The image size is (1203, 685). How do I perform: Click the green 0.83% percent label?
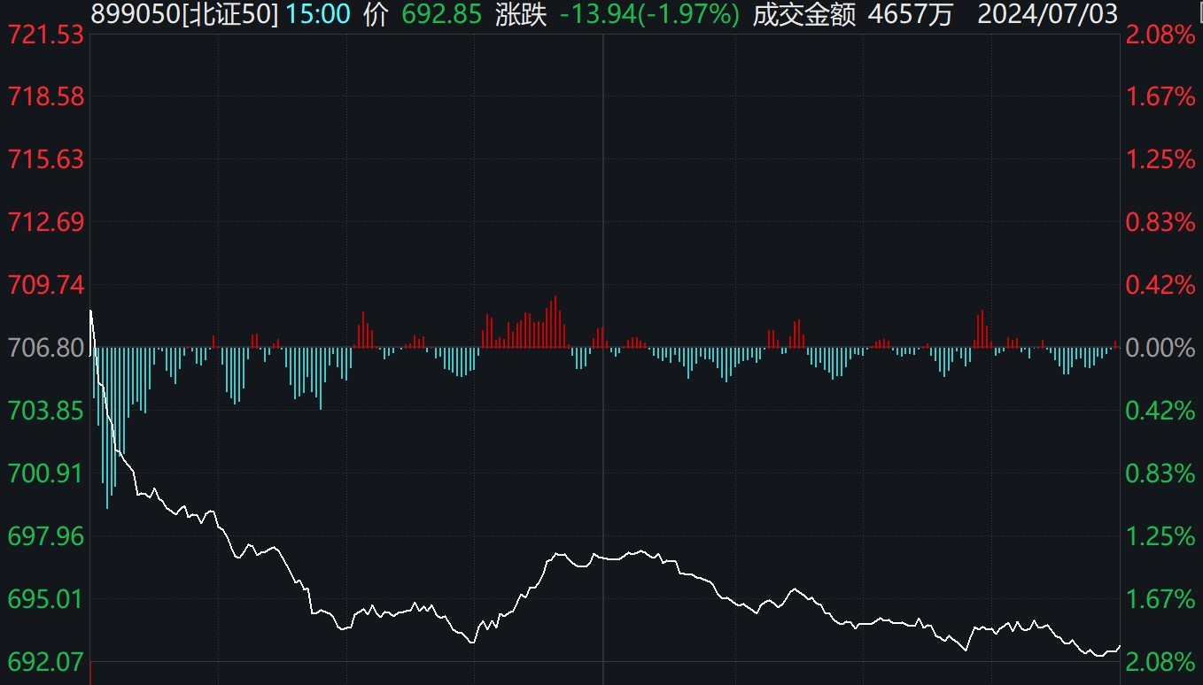pyautogui.click(x=1160, y=473)
